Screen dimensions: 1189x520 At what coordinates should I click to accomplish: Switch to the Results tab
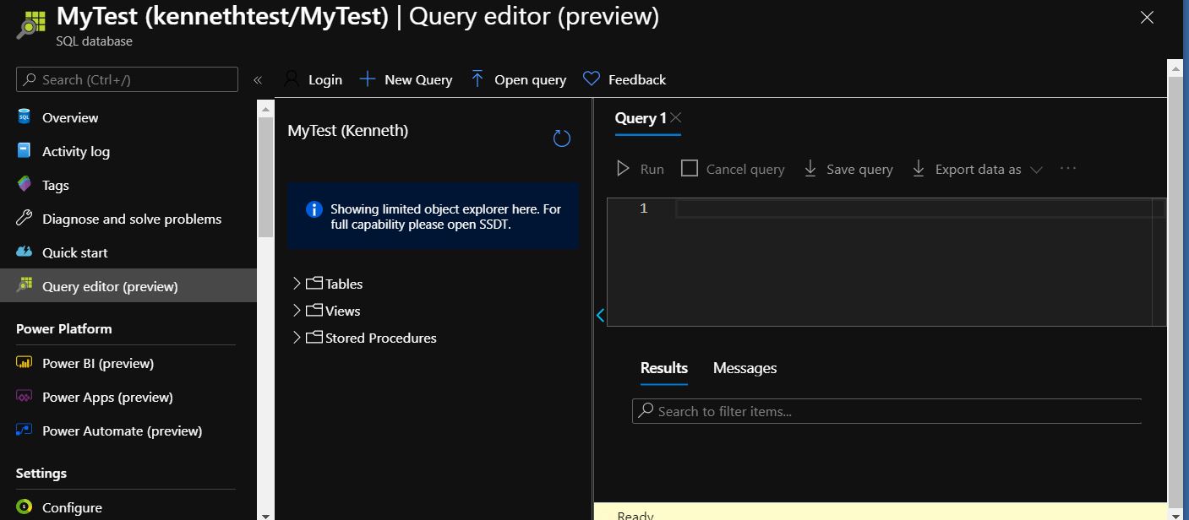click(x=664, y=368)
